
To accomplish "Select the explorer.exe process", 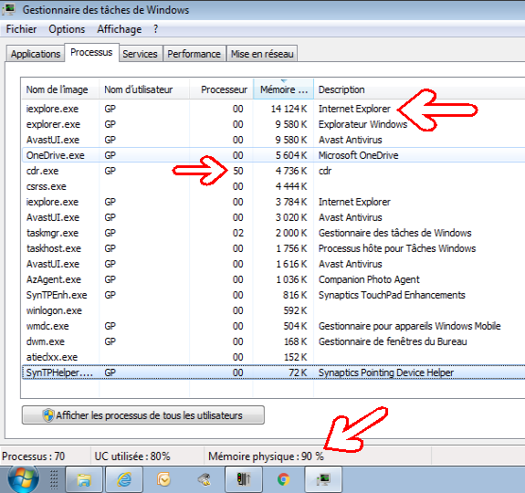I will (x=274, y=124).
